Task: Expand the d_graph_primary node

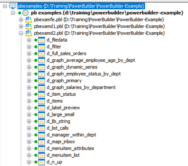Action: [29, 81]
